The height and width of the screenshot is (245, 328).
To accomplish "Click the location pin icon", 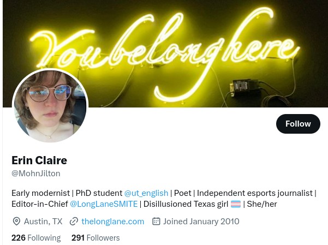I will pyautogui.click(x=16, y=222).
